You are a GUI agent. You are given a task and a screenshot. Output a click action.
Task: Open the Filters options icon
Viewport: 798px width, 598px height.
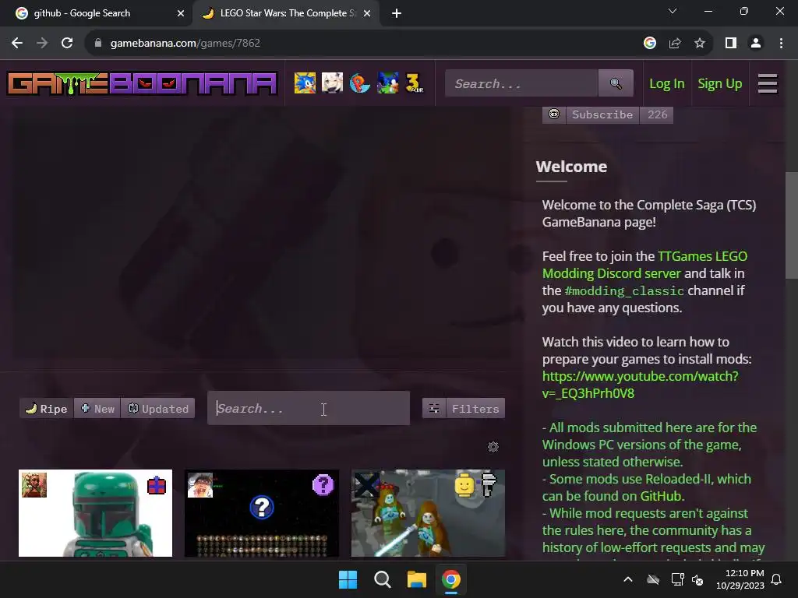433,408
